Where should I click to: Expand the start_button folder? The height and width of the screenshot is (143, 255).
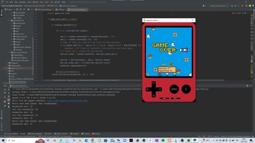12,15
